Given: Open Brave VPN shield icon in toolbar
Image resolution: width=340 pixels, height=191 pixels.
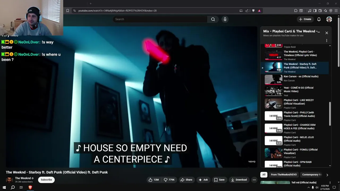Looking at the screenshot, I should coord(331,11).
